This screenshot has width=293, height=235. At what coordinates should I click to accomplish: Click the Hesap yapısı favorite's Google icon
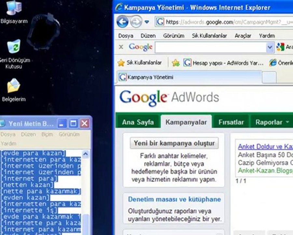pyautogui.click(x=187, y=63)
